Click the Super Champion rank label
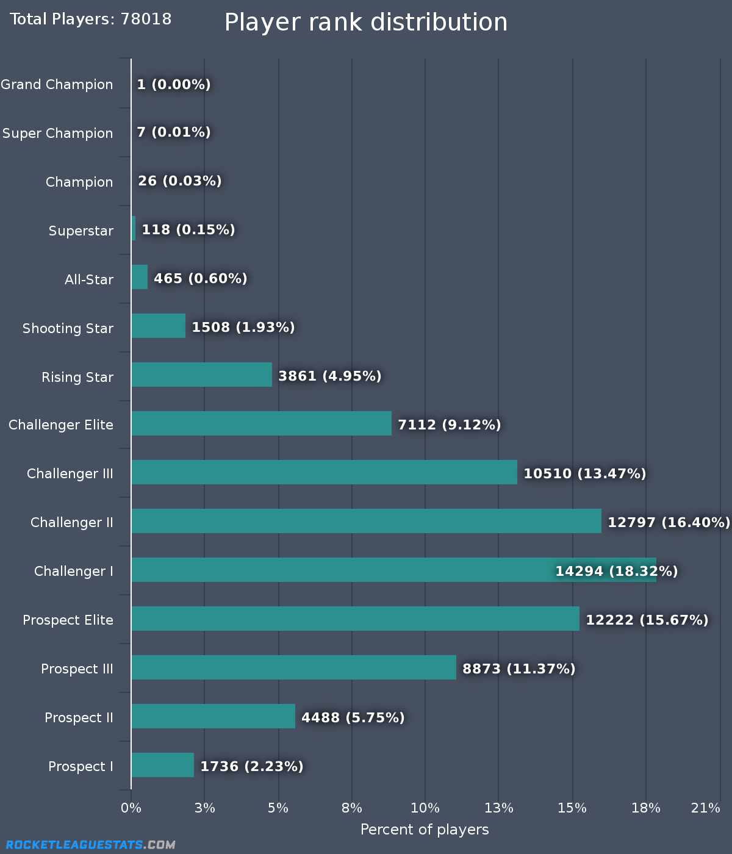 click(x=57, y=133)
